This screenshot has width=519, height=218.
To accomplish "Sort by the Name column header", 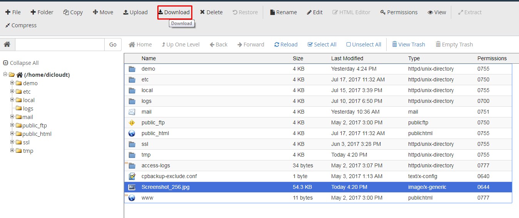I will [149, 58].
